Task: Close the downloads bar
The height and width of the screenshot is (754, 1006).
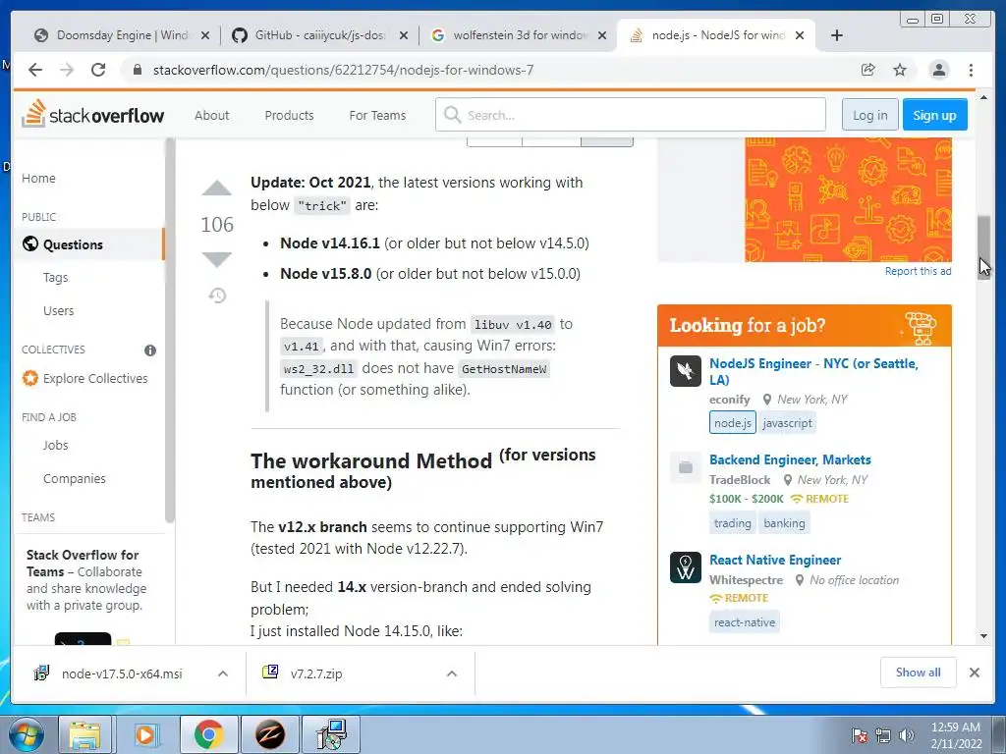Action: (x=975, y=673)
